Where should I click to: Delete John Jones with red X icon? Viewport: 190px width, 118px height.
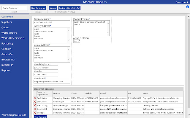35,101
